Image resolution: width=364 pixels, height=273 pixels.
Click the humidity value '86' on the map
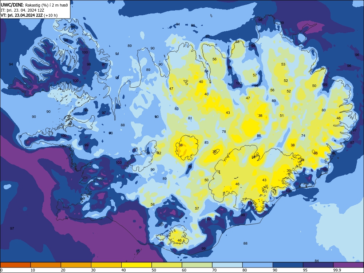coord(259,135)
